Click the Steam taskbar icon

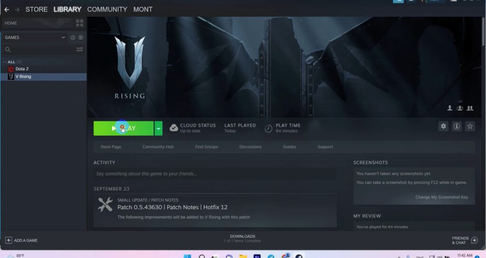299,256
